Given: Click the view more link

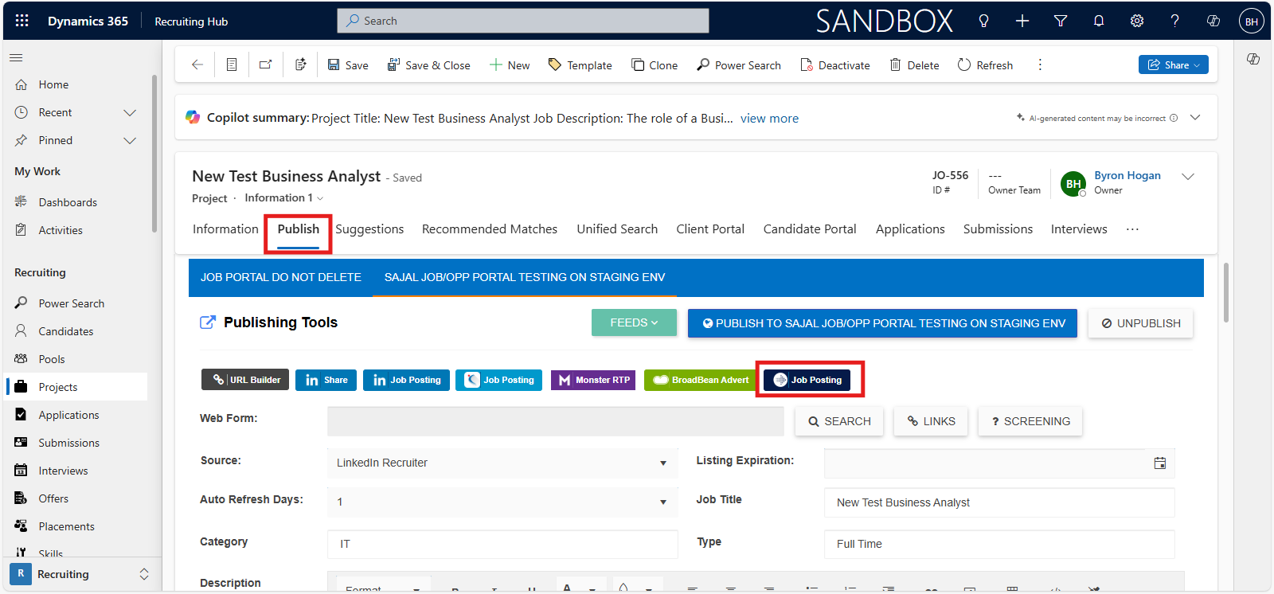Looking at the screenshot, I should 769,118.
